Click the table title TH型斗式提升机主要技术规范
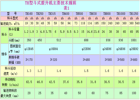This screenshot has width=140, height=100. coord(50,3)
